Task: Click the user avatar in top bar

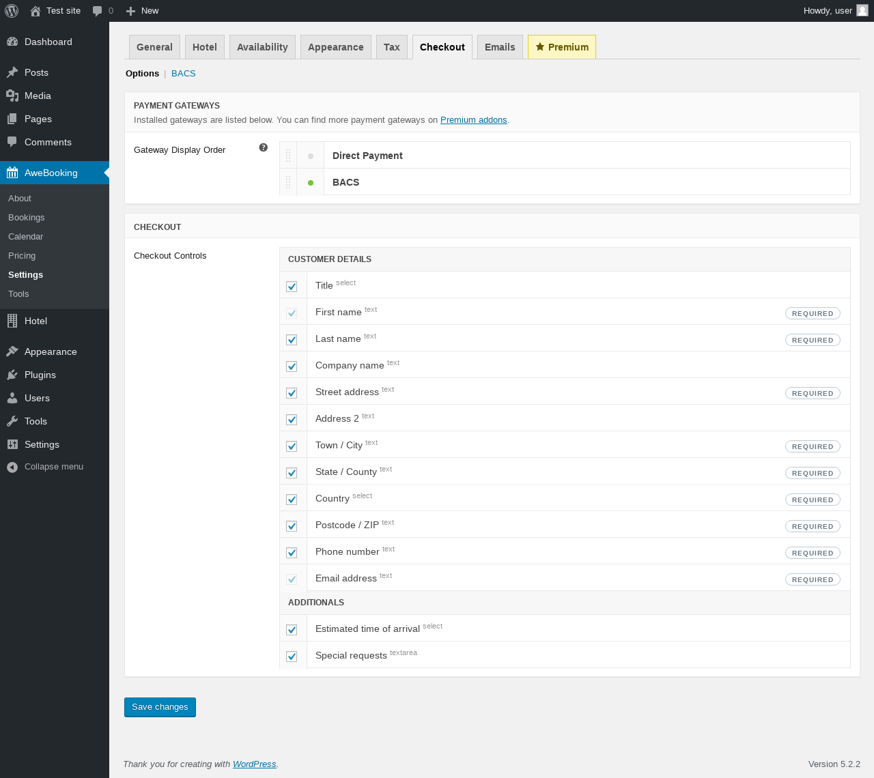Action: 862,10
